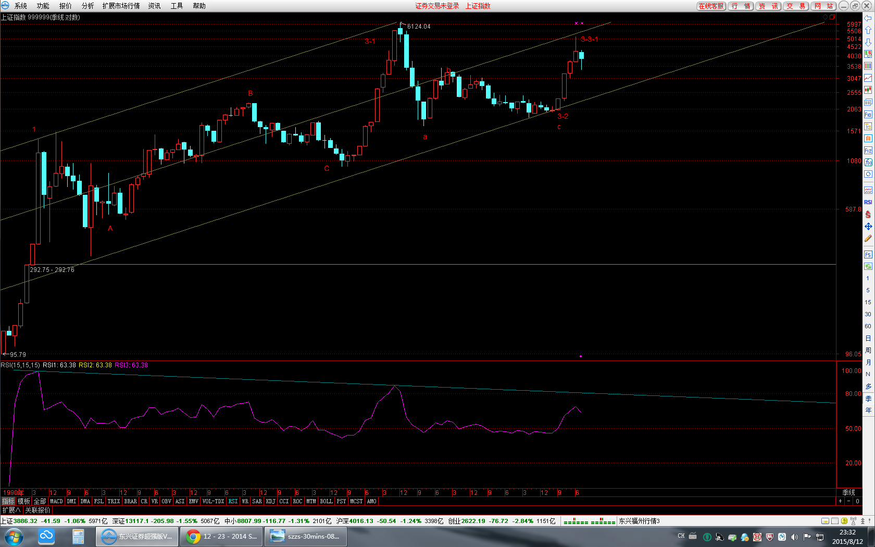Open the tree structure icon in sidebar
This screenshot has width=875, height=547.
pyautogui.click(x=868, y=127)
